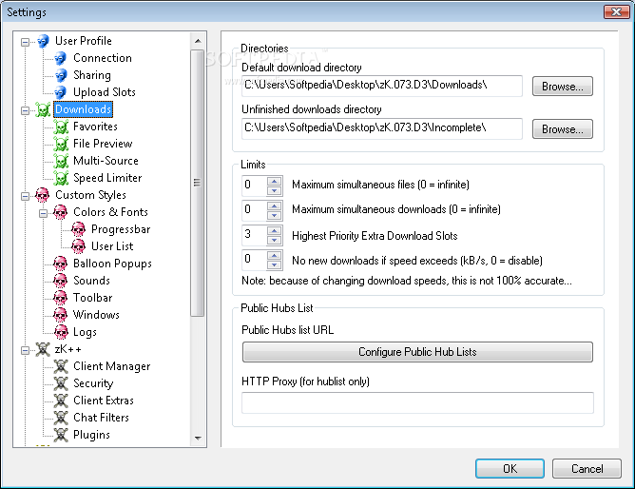The width and height of the screenshot is (635, 489).
Task: Go to Balloon Popups settings
Action: (x=112, y=264)
